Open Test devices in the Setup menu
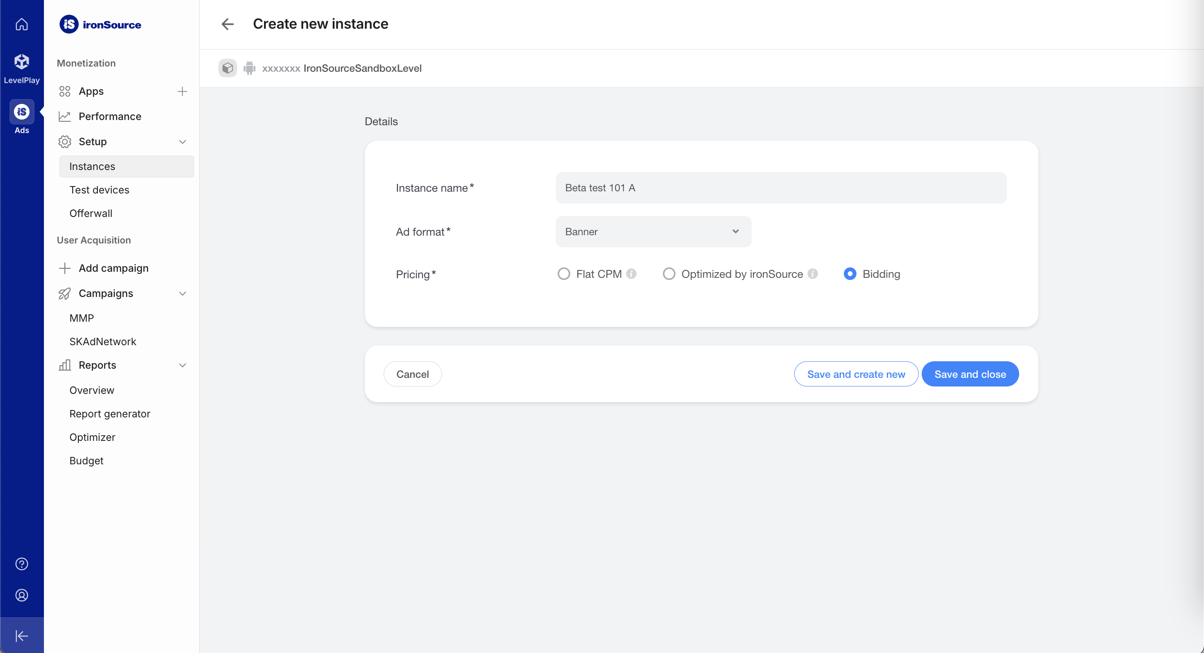The height and width of the screenshot is (653, 1204). (99, 190)
